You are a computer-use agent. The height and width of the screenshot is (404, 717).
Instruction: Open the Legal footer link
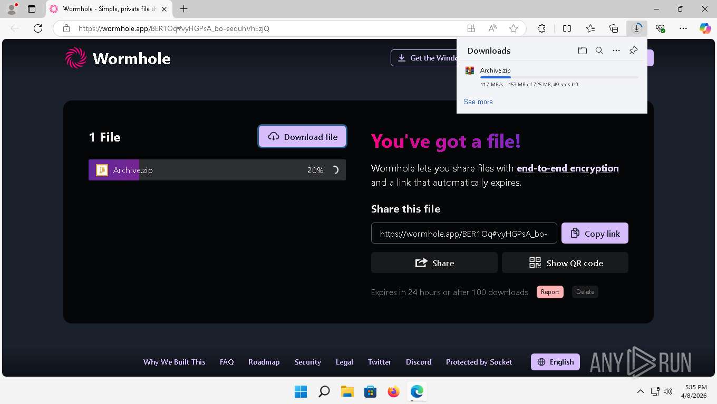coord(344,362)
